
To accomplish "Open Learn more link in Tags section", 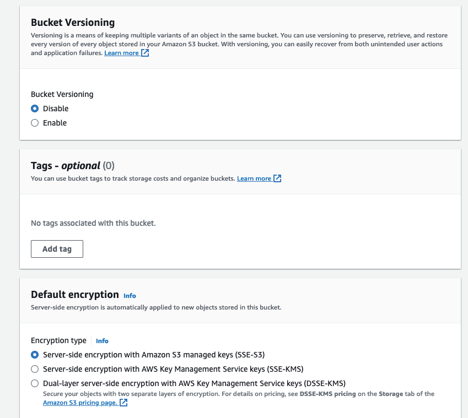I will [x=254, y=178].
